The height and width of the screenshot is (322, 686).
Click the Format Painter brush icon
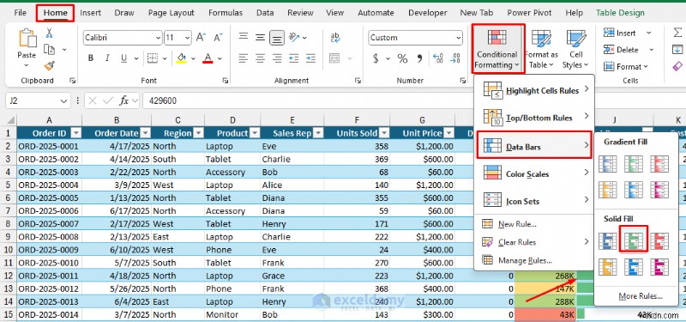(x=49, y=66)
